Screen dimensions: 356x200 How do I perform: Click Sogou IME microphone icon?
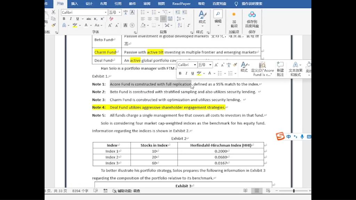[302, 136]
